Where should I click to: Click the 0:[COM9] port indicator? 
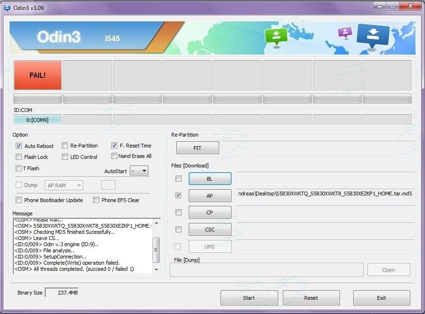point(38,120)
